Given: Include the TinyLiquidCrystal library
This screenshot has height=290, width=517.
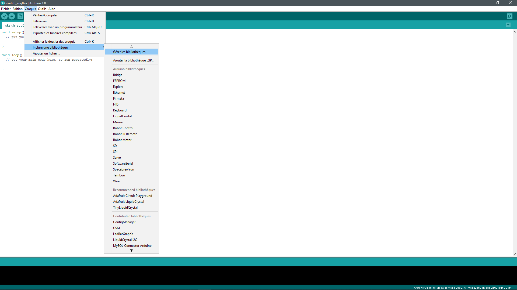Looking at the screenshot, I should tap(131, 208).
